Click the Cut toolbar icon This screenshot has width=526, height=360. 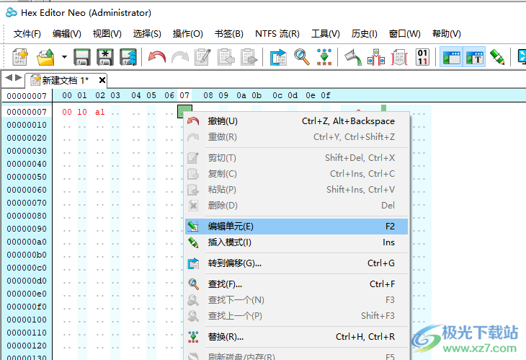coord(202,57)
